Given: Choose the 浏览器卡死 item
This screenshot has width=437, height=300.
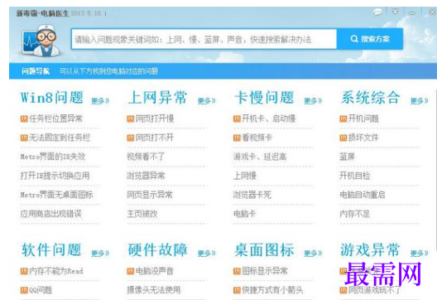Looking at the screenshot, I should click(x=252, y=195).
